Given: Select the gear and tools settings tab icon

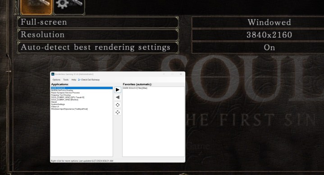Looking at the screenshot, I should (69, 7).
